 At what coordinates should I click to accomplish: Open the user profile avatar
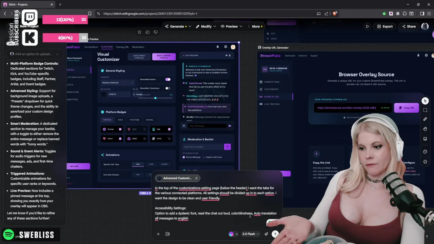pyautogui.click(x=425, y=26)
